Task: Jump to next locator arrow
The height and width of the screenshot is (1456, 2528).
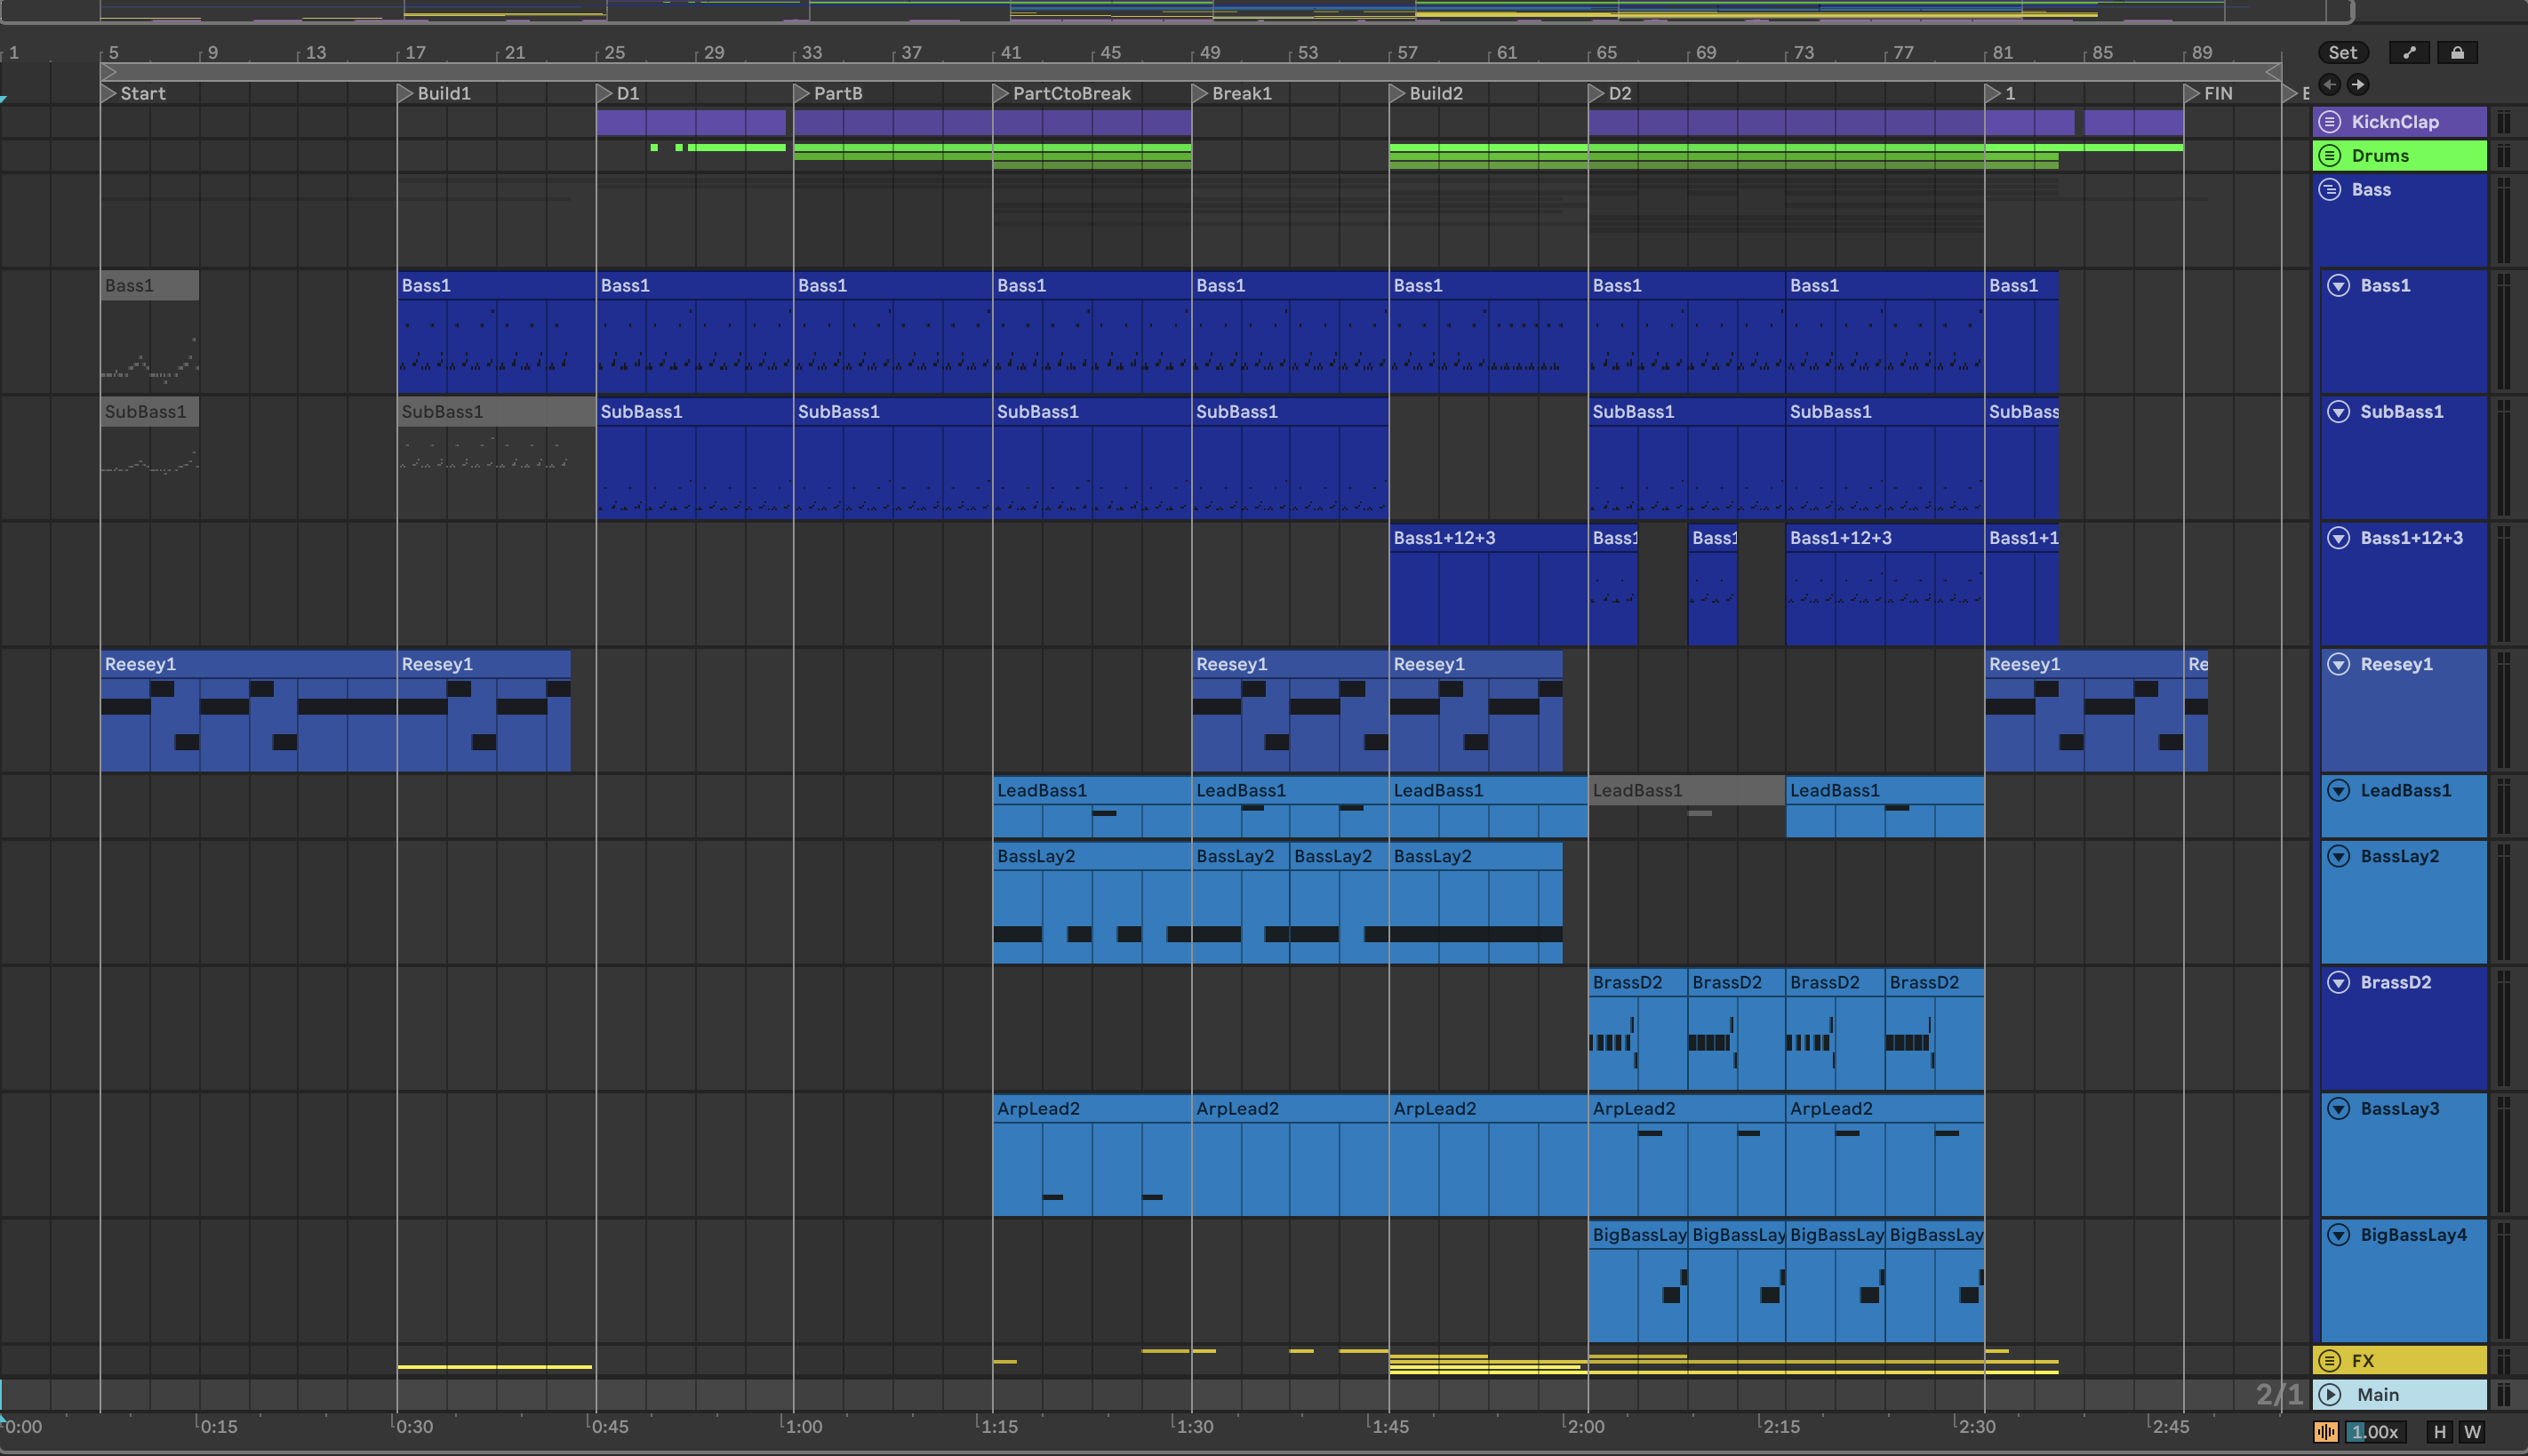Action: 2358,85
